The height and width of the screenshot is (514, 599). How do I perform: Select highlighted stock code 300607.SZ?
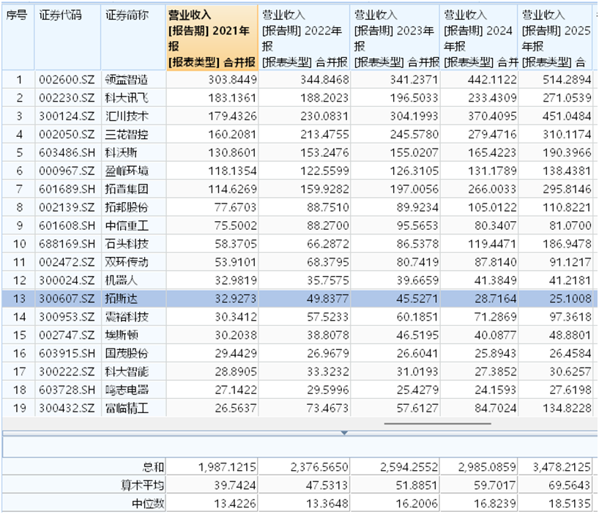click(67, 299)
